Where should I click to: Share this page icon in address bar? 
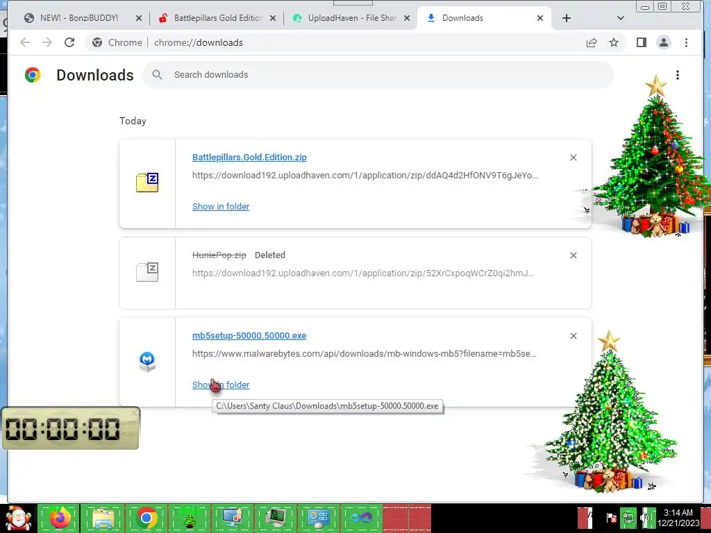point(592,42)
